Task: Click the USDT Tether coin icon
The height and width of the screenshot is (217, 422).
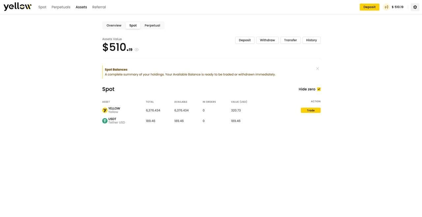Action: point(105,121)
